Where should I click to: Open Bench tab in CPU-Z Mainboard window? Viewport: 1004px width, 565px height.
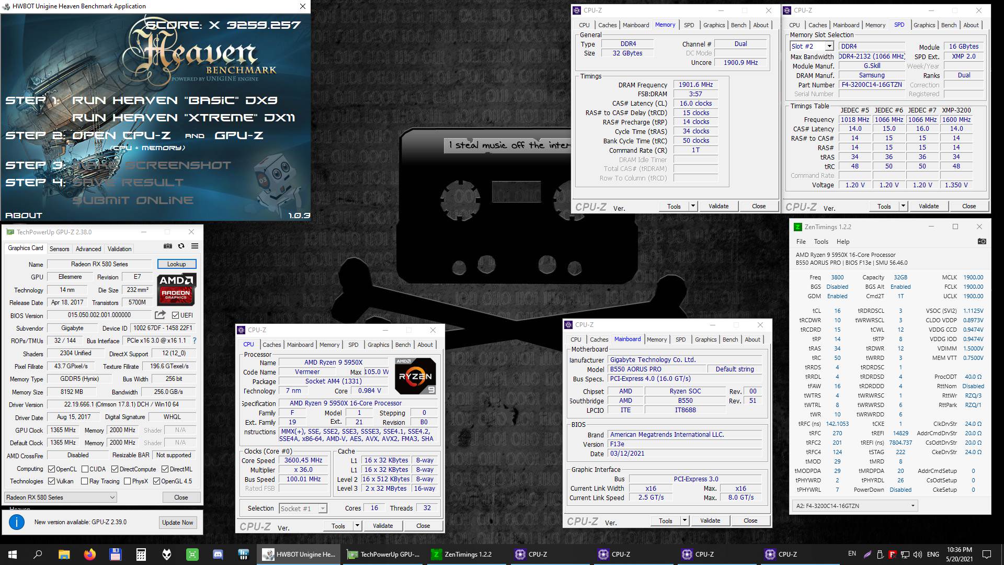click(x=730, y=340)
